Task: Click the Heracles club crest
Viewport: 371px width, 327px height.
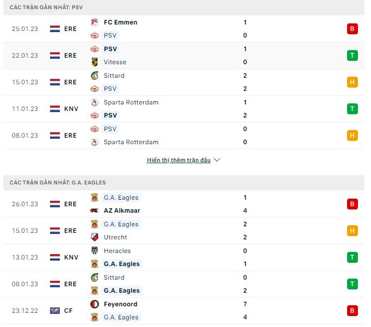Action: [x=95, y=251]
